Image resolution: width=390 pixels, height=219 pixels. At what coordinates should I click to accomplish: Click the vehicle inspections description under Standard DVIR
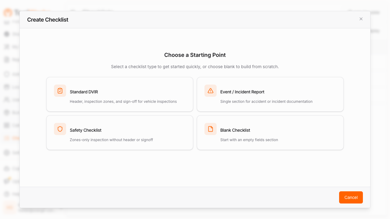coord(123,101)
